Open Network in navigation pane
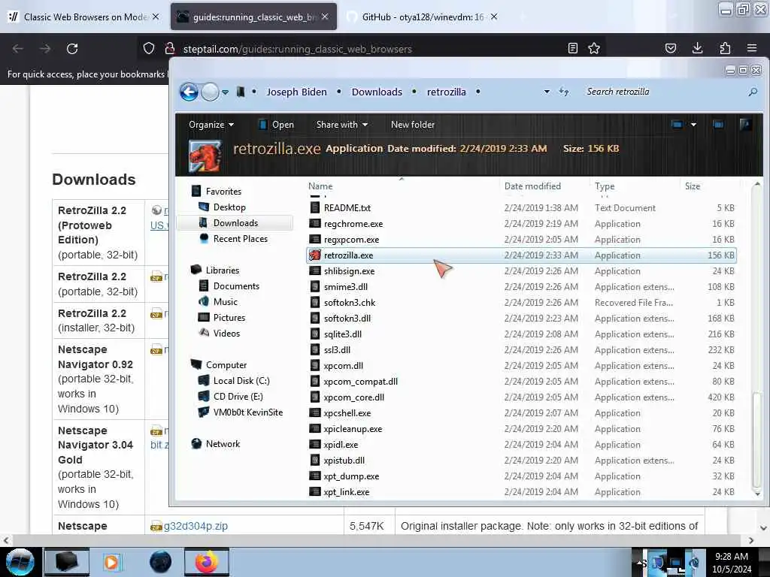The height and width of the screenshot is (577, 770). tap(223, 443)
